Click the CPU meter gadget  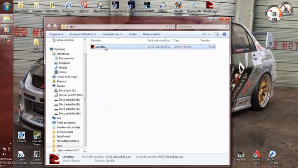[x=274, y=14]
